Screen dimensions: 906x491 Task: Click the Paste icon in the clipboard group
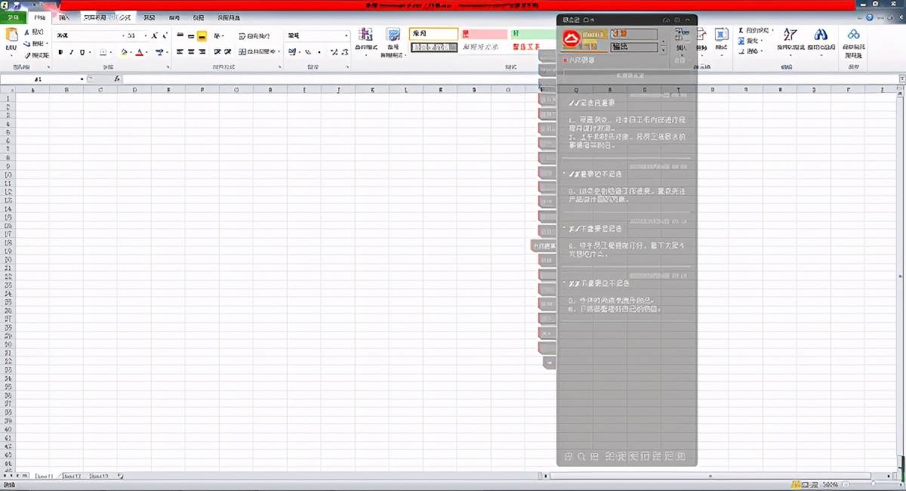(11, 35)
